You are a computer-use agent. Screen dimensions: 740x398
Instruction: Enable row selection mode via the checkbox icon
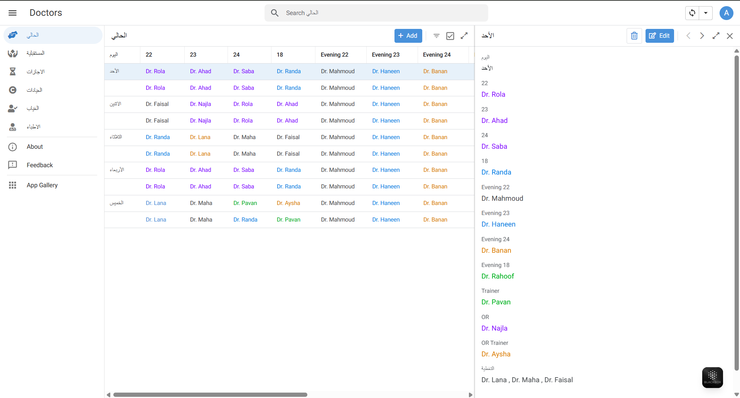coord(450,35)
